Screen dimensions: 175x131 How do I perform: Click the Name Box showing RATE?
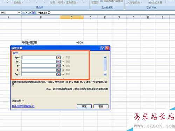(9, 13)
